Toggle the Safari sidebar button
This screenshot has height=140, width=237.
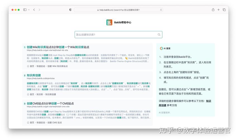[x=25, y=10]
